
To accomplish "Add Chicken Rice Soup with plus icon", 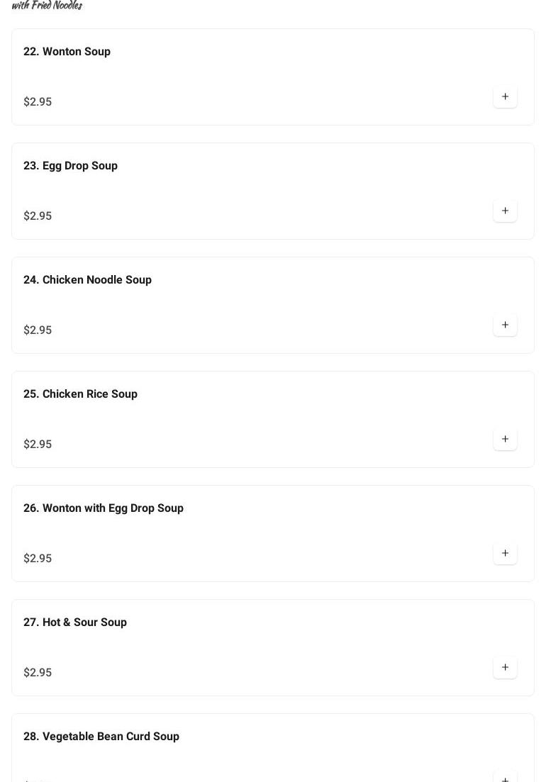I will (x=505, y=439).
